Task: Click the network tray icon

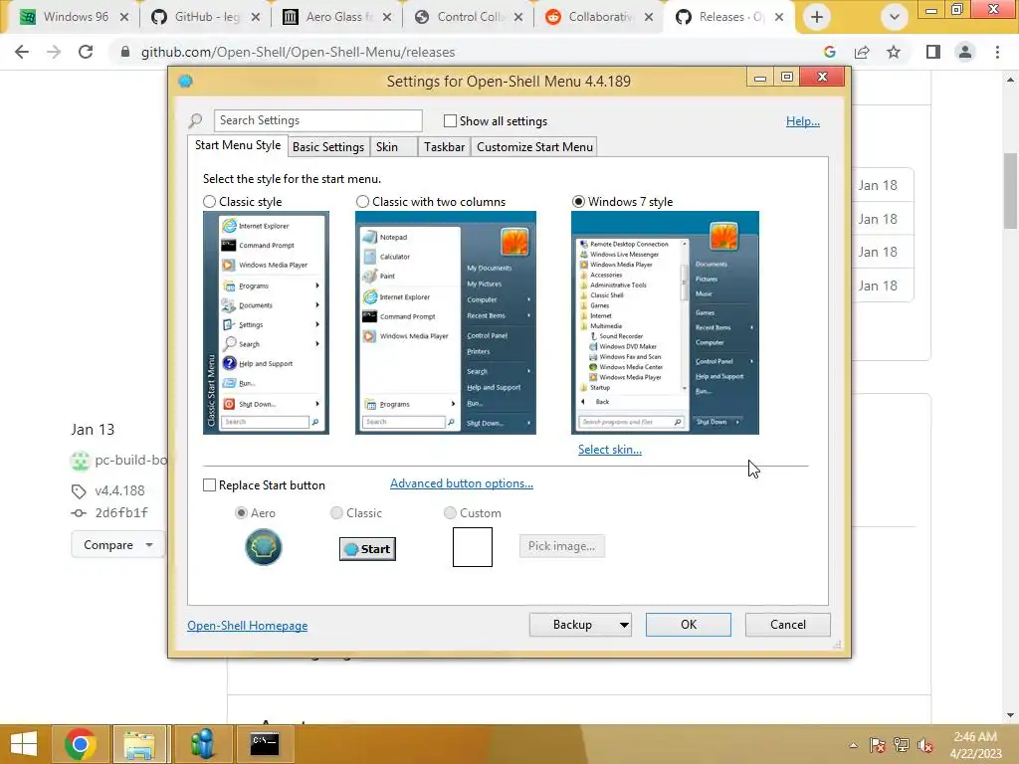Action: (902, 745)
